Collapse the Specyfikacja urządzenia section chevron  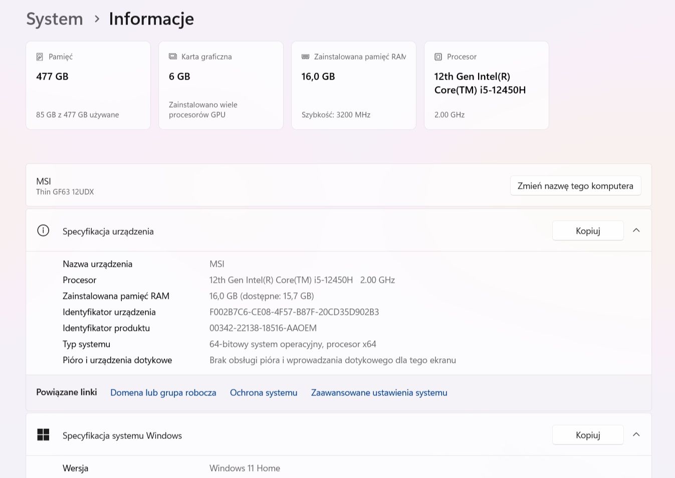tap(636, 231)
